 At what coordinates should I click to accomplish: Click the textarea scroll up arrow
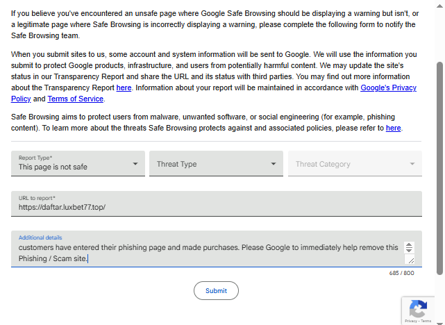coord(409,245)
